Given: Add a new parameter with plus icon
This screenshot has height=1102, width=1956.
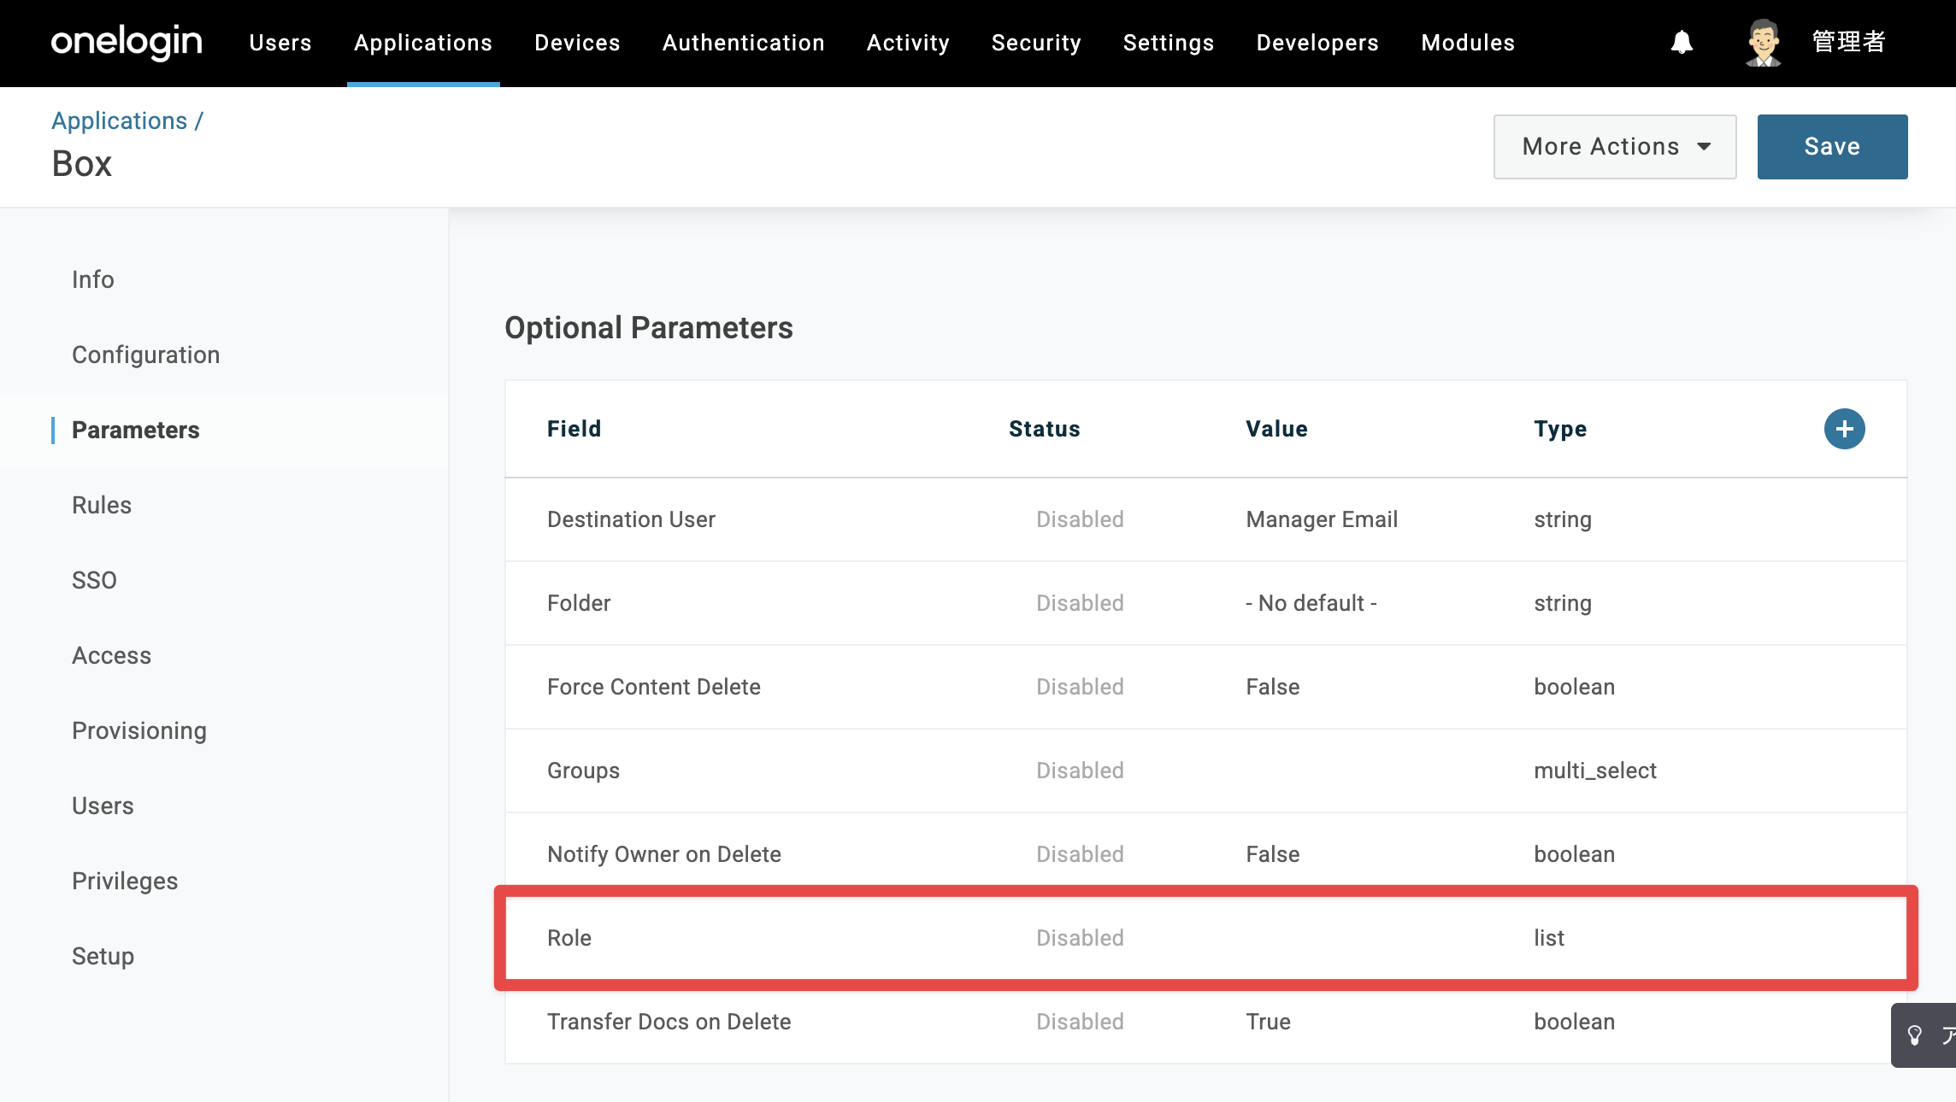Looking at the screenshot, I should coord(1844,429).
